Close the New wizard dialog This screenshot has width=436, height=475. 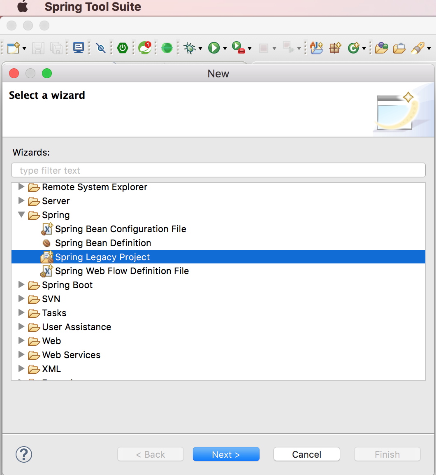click(14, 73)
